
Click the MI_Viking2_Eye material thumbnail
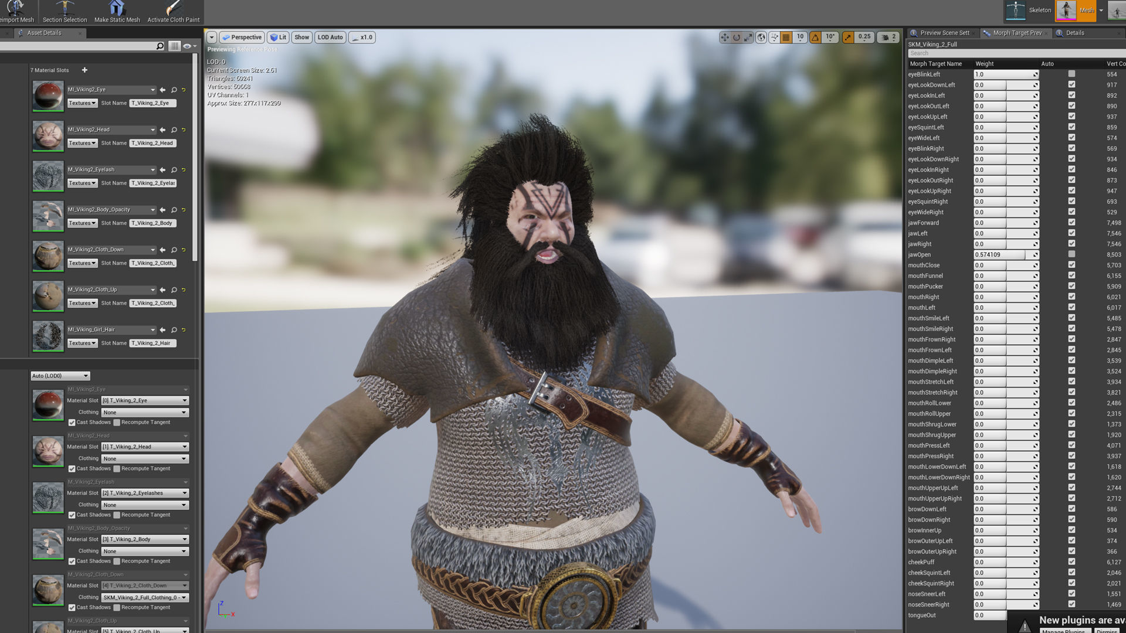48,96
